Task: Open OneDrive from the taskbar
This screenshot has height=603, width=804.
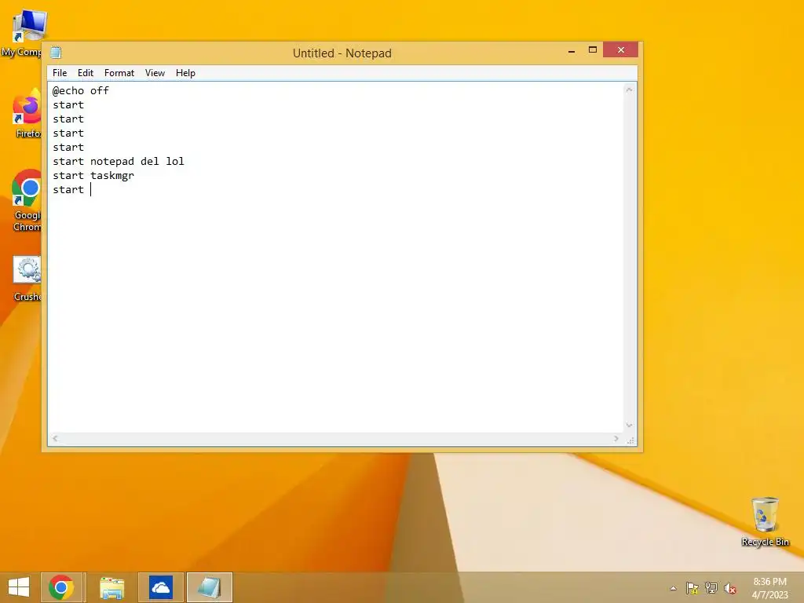Action: (160, 587)
